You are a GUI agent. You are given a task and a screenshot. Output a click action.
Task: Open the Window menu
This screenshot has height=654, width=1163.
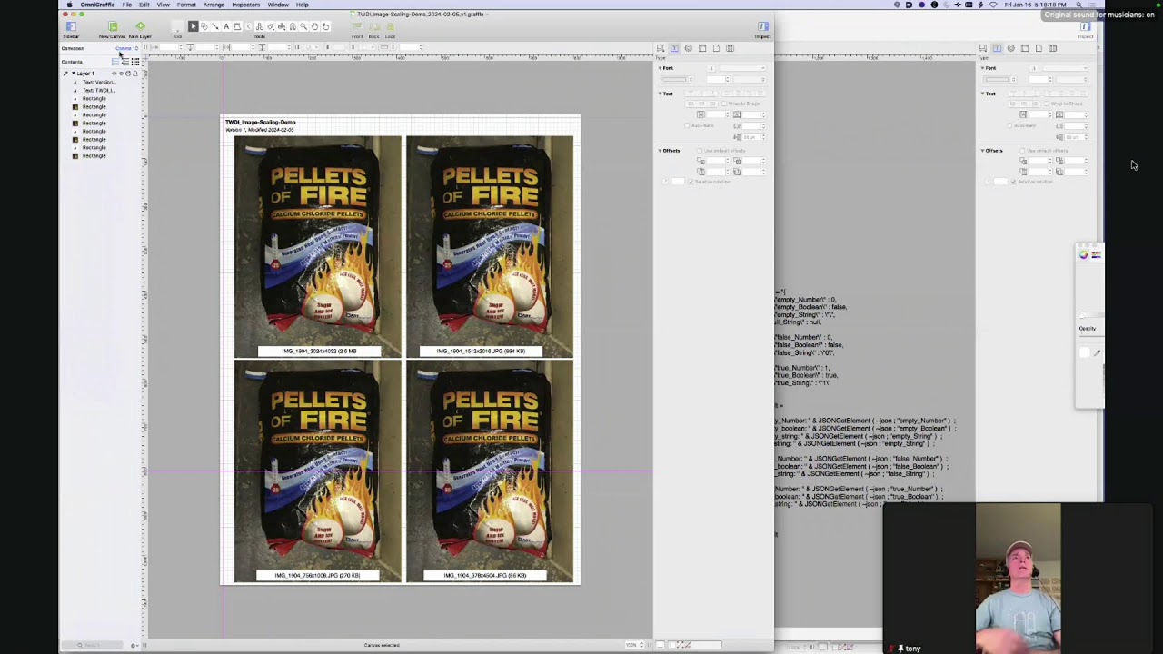click(x=278, y=5)
